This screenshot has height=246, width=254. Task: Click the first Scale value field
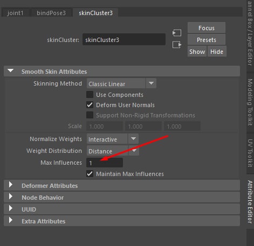[105, 126]
